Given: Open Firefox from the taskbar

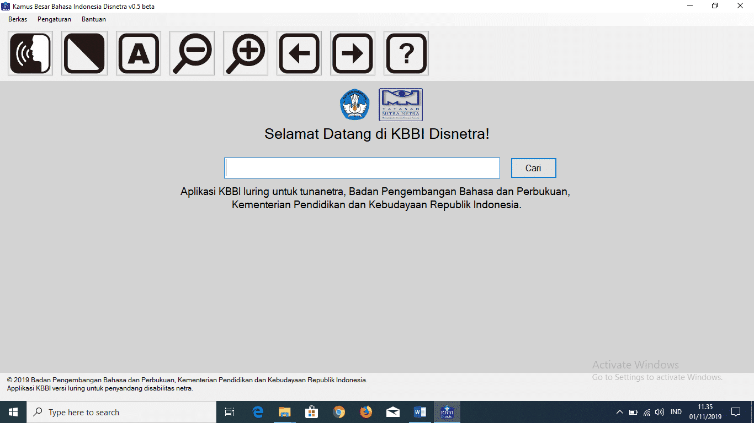Looking at the screenshot, I should [366, 412].
